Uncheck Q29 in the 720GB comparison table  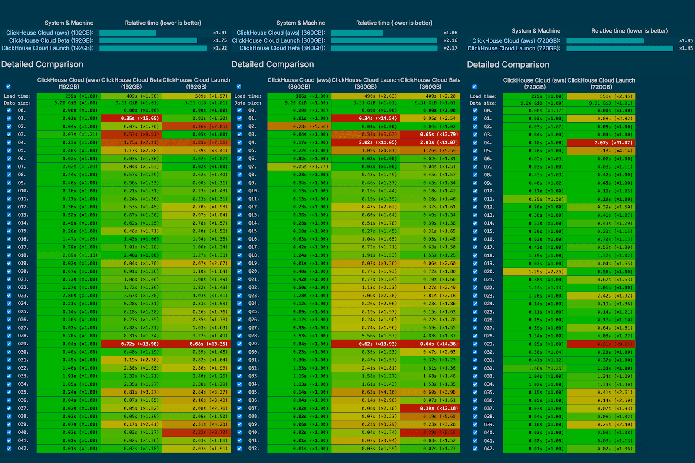(x=475, y=344)
